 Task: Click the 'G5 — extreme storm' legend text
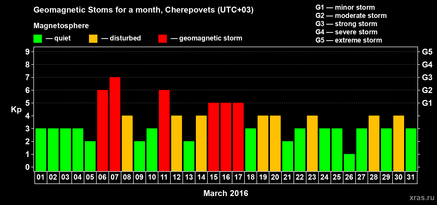[349, 40]
